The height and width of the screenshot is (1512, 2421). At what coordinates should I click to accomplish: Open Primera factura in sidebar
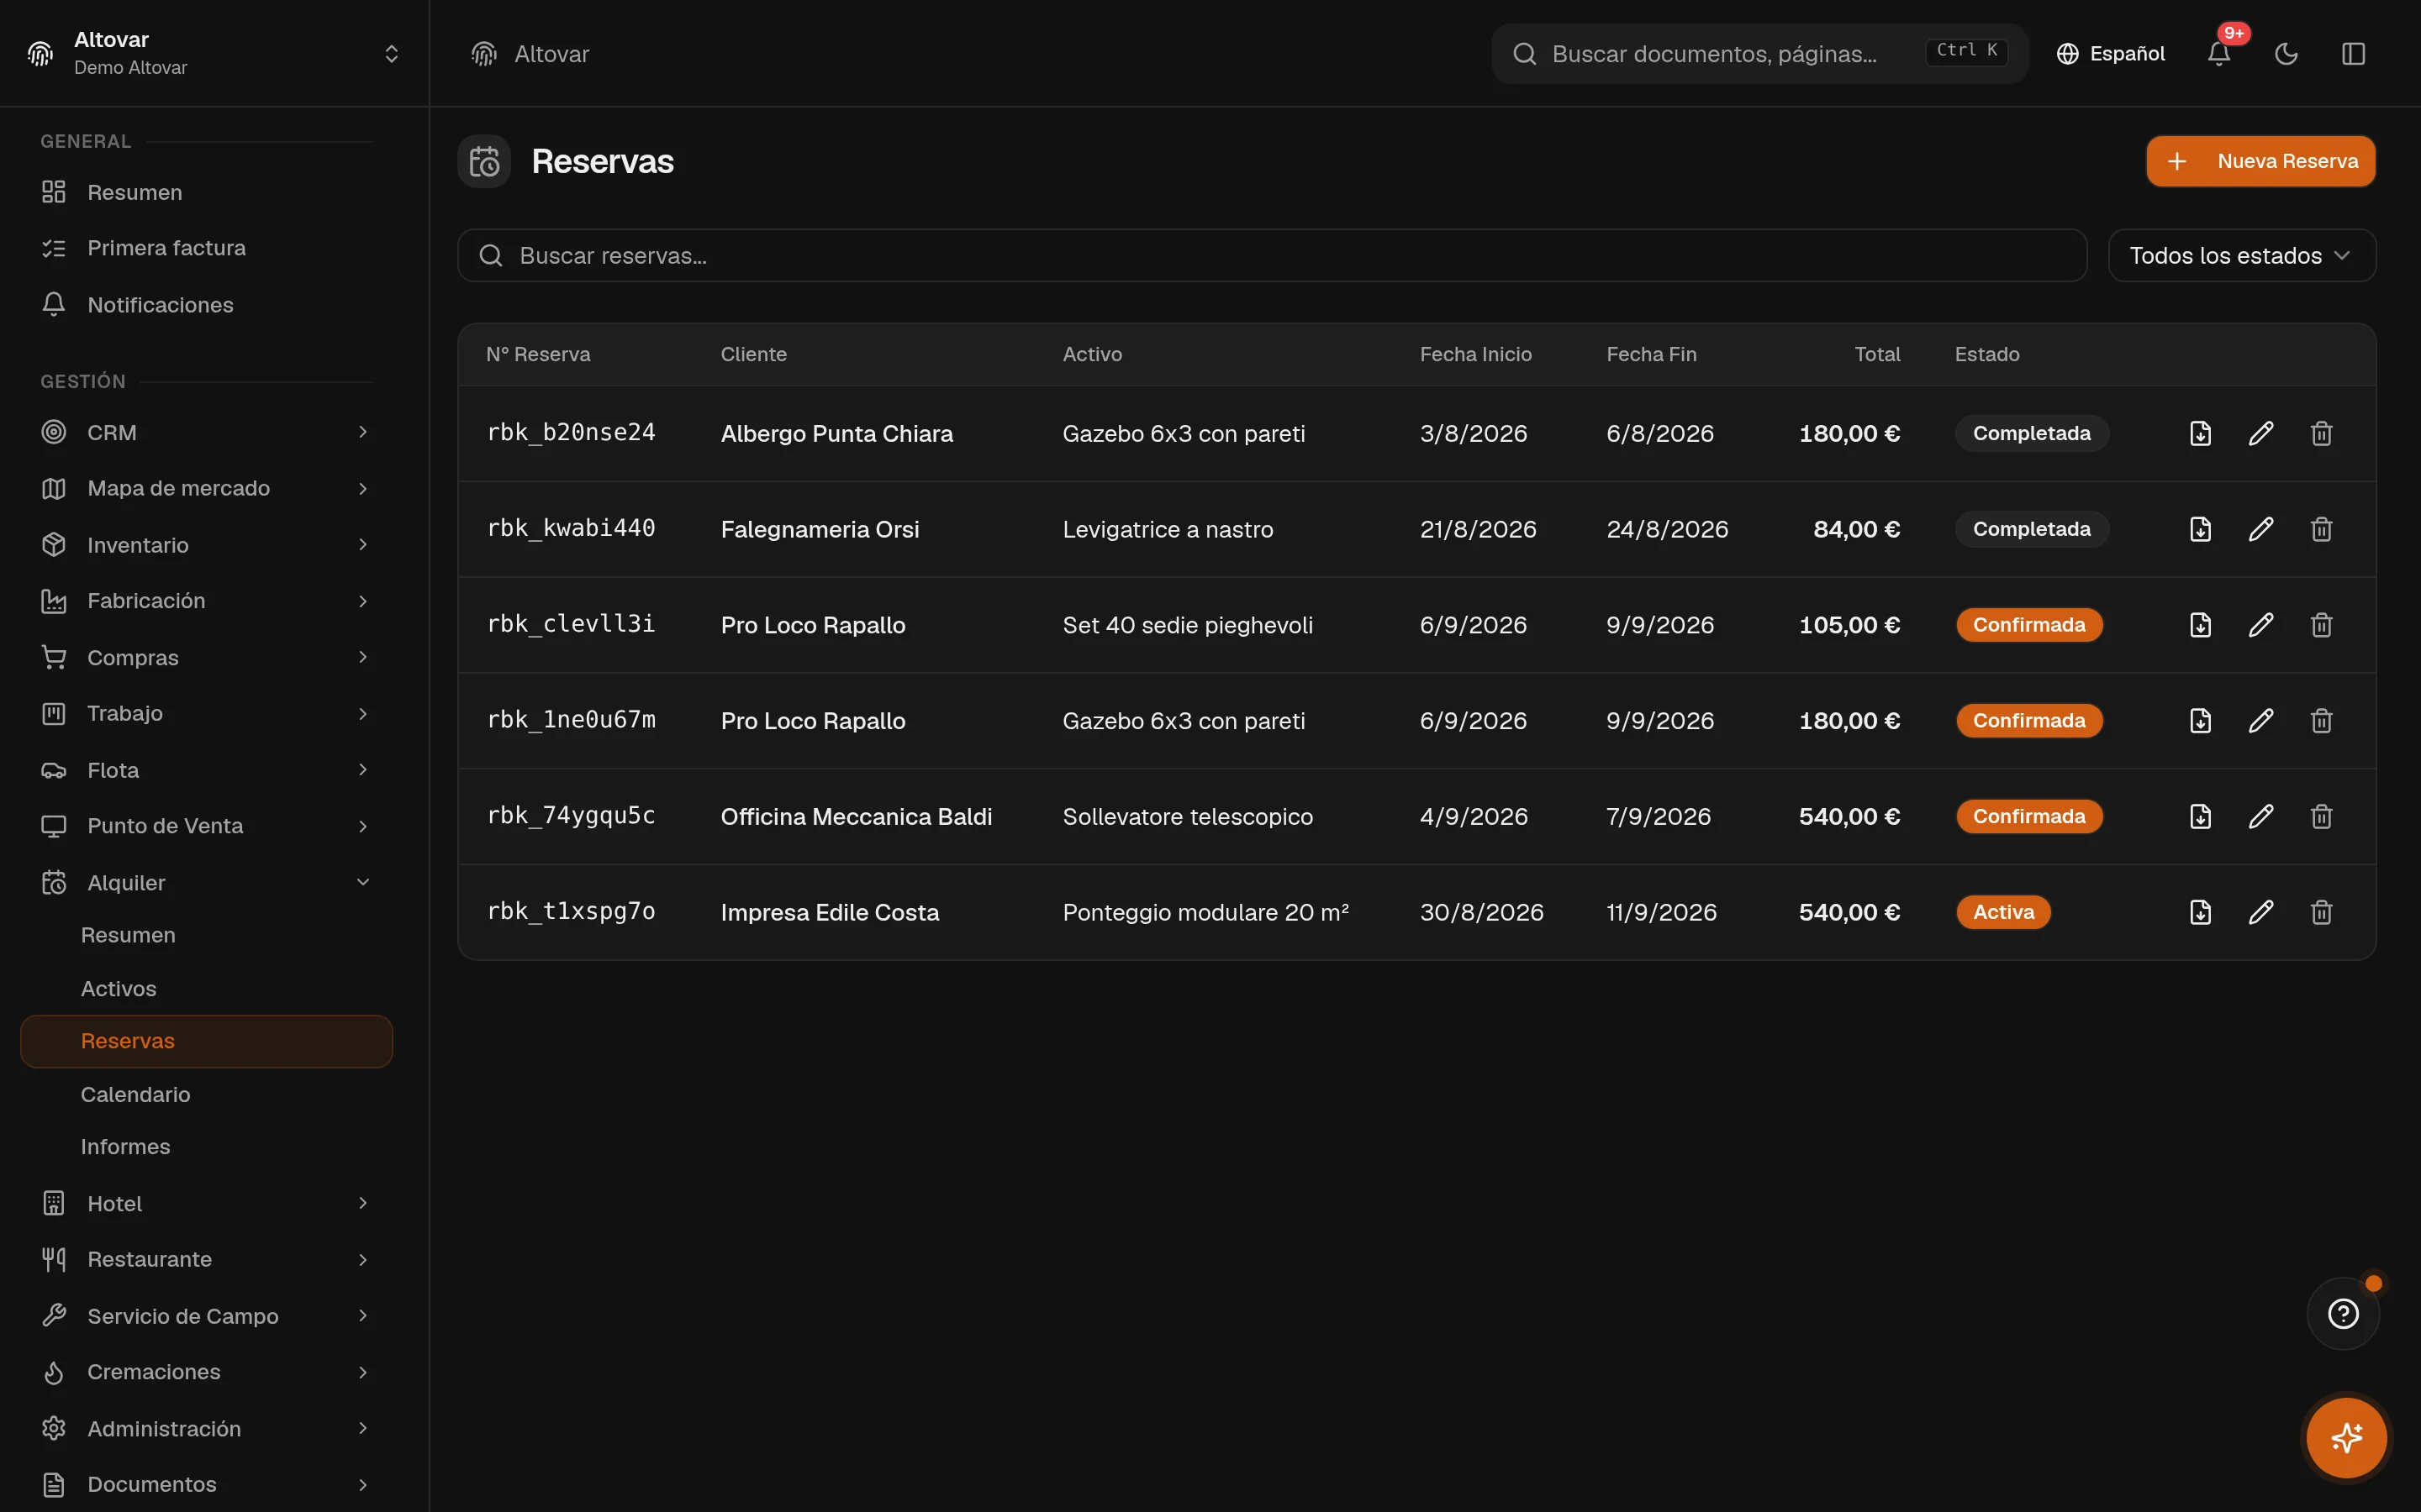point(207,248)
